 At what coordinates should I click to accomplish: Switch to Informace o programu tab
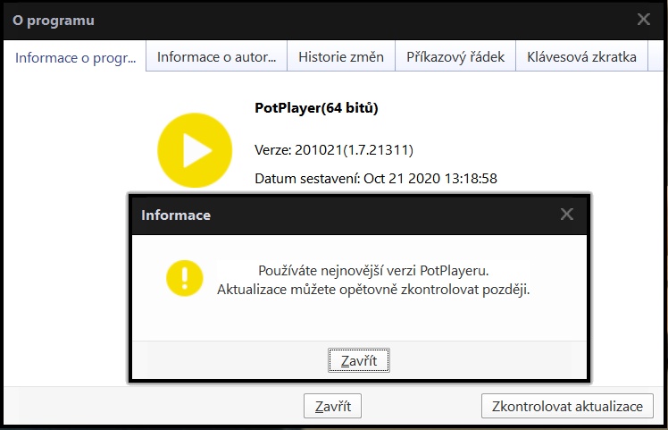(x=75, y=57)
